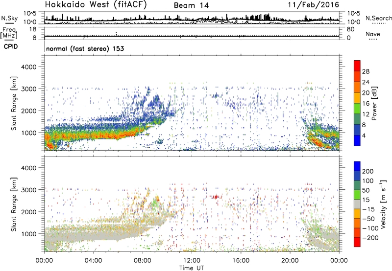Click the "20:00" time tick label
The width and height of the screenshot is (392, 271).
click(290, 261)
